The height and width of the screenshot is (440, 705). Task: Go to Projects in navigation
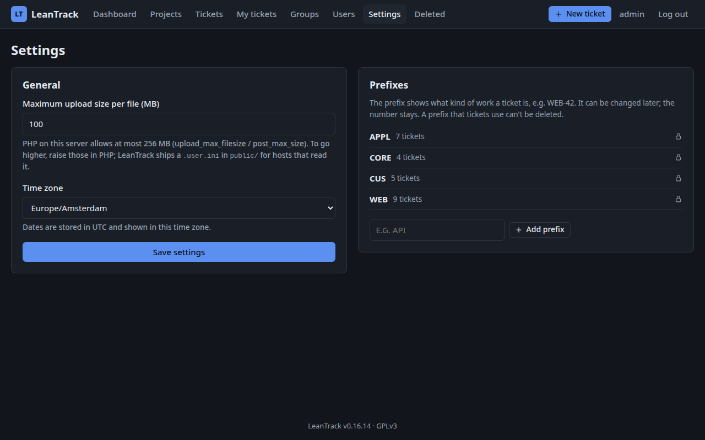click(x=166, y=14)
